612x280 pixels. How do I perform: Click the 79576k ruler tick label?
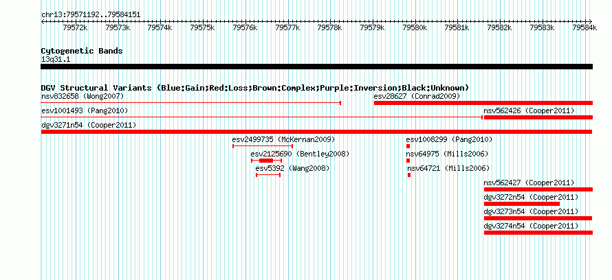pyautogui.click(x=245, y=27)
